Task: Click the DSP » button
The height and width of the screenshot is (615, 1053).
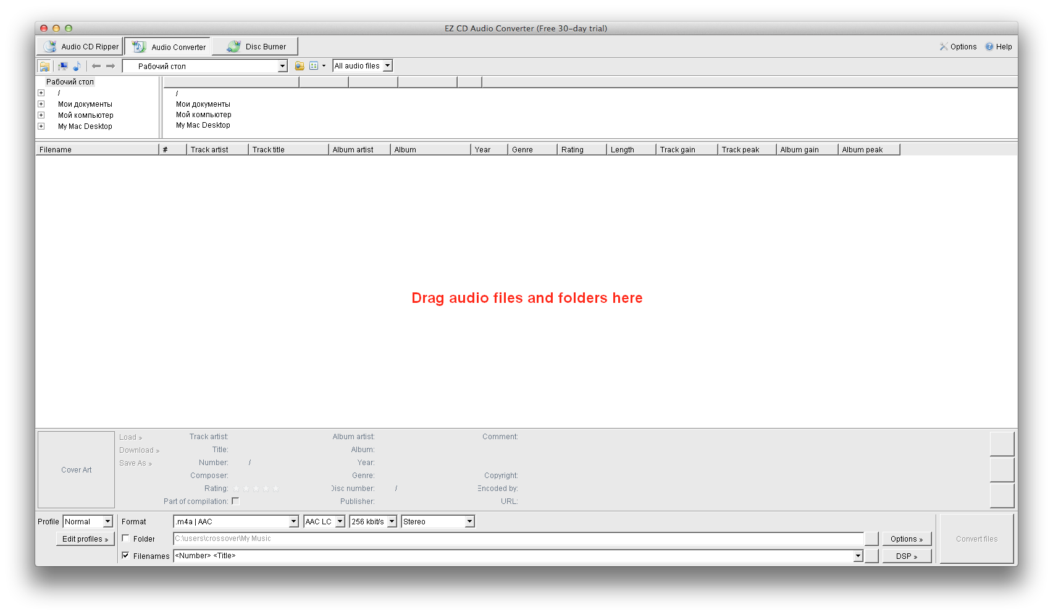Action: (907, 556)
